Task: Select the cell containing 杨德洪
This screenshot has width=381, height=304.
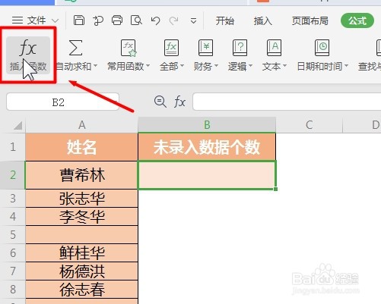Action: [81, 271]
